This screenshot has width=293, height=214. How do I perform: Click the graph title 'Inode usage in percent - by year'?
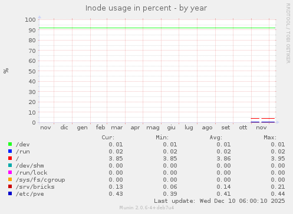pyautogui.click(x=146, y=8)
